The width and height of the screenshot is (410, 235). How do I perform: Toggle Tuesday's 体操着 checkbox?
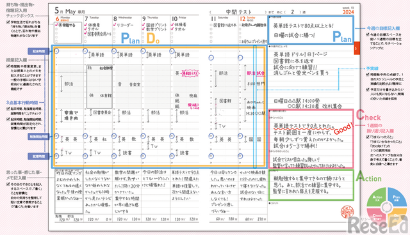pyautogui.click(x=85, y=25)
